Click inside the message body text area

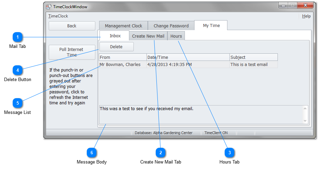point(199,115)
